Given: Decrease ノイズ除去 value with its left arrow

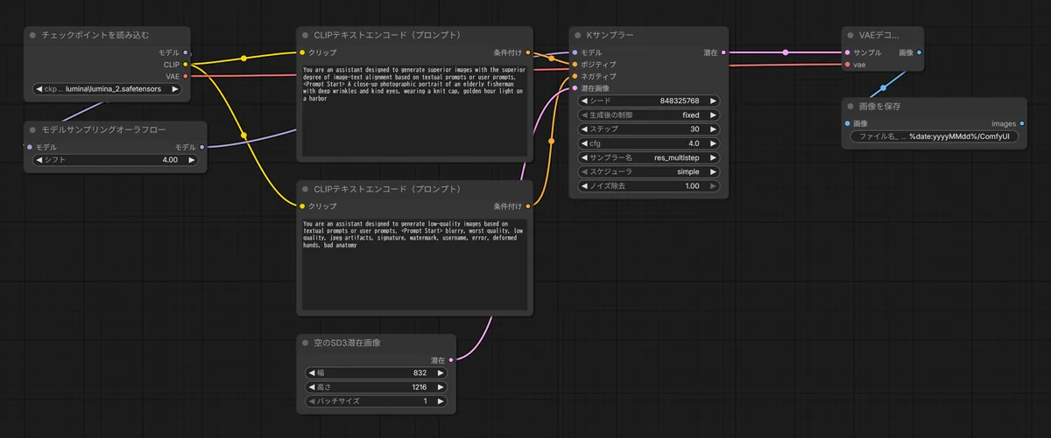Looking at the screenshot, I should tap(585, 185).
